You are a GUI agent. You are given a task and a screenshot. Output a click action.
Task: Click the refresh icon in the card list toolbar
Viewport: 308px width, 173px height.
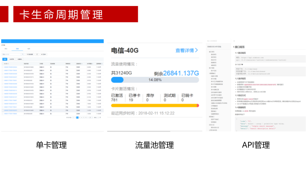tap(37, 54)
